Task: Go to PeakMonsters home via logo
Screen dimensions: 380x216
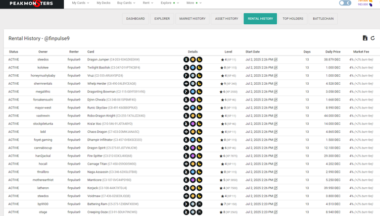Action: tap(32, 3)
